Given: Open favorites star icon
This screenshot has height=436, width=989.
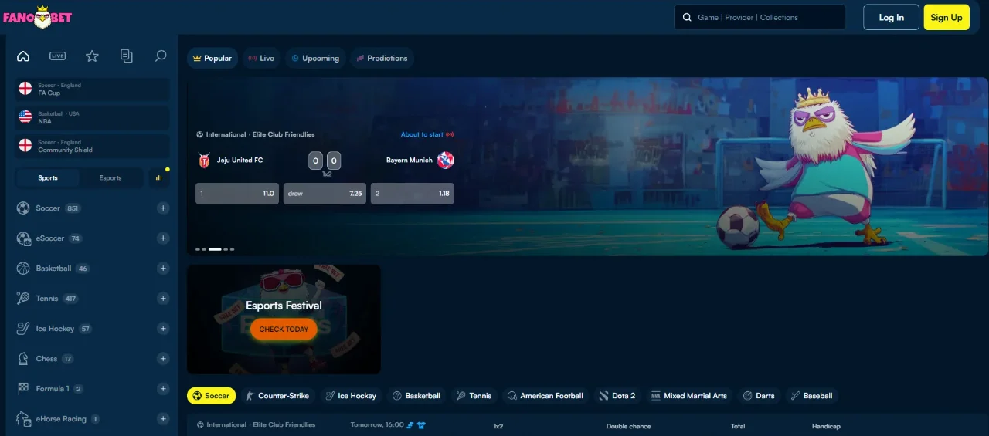Looking at the screenshot, I should (92, 56).
